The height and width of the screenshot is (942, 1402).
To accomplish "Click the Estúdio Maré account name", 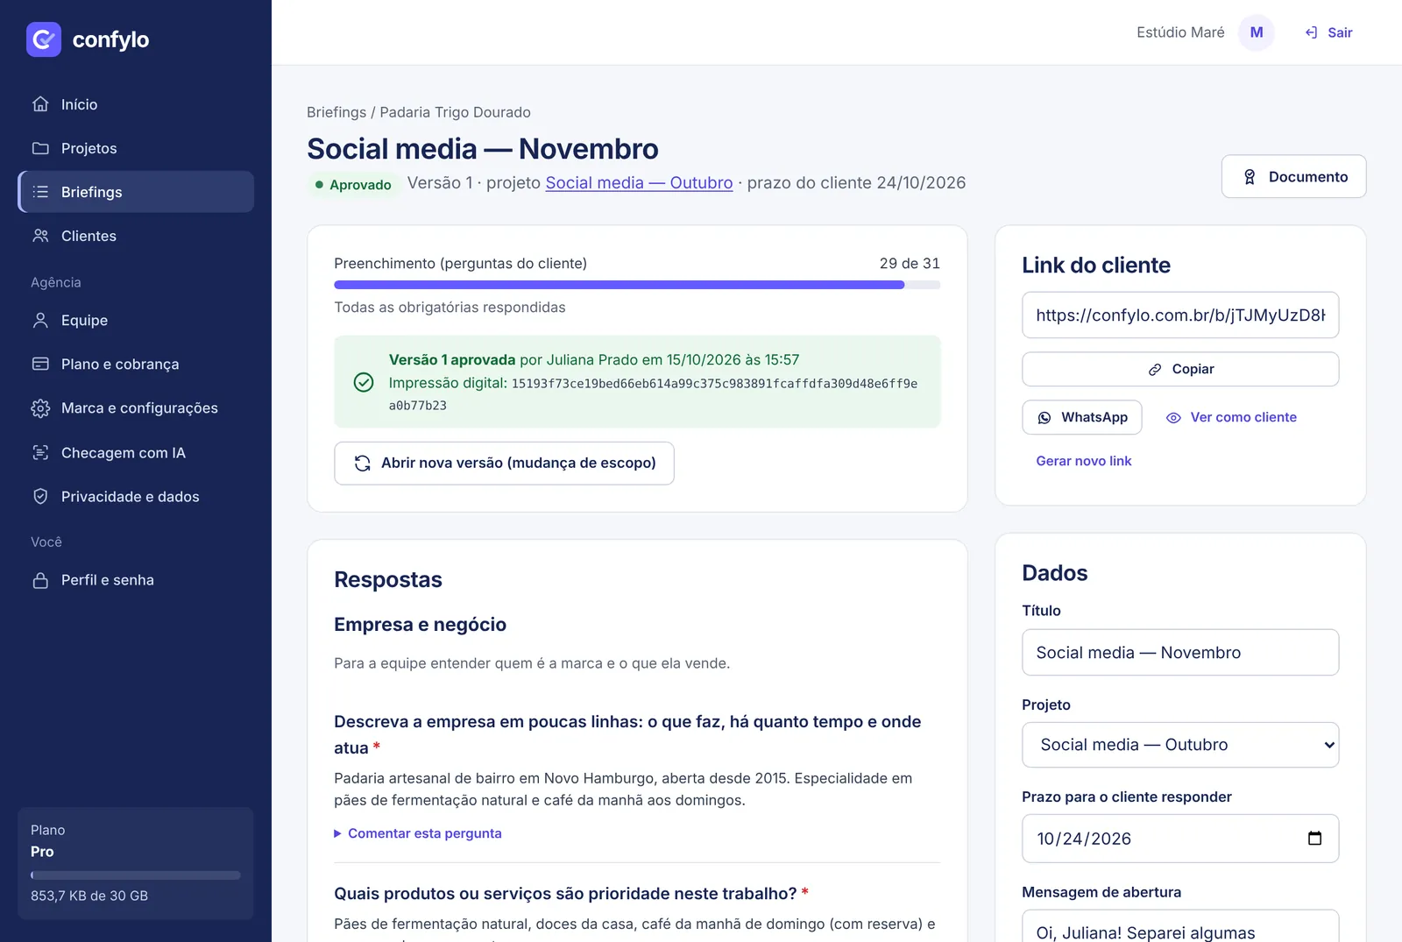I will (1180, 32).
